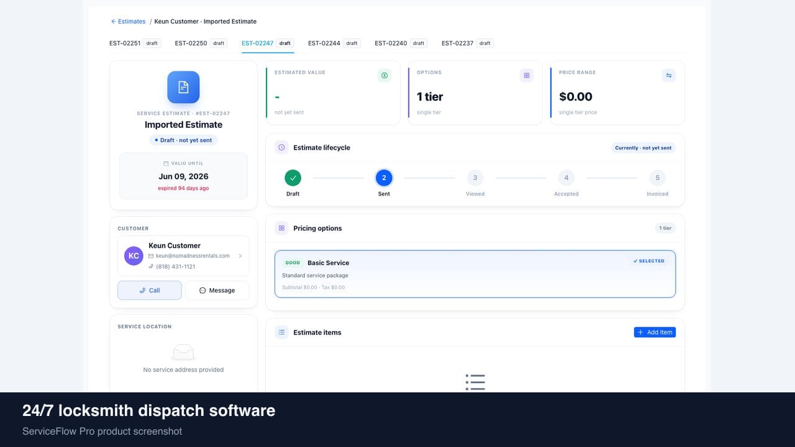Click the Jun 09, 2026 valid until date
795x447 pixels.
(183, 176)
